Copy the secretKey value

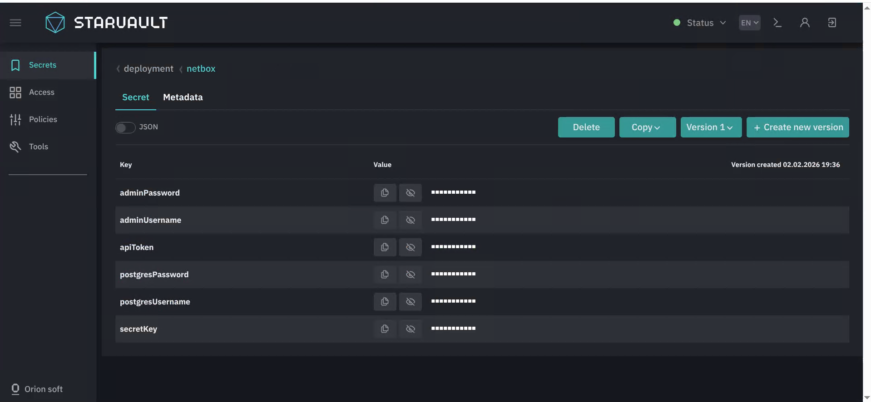[x=385, y=329]
